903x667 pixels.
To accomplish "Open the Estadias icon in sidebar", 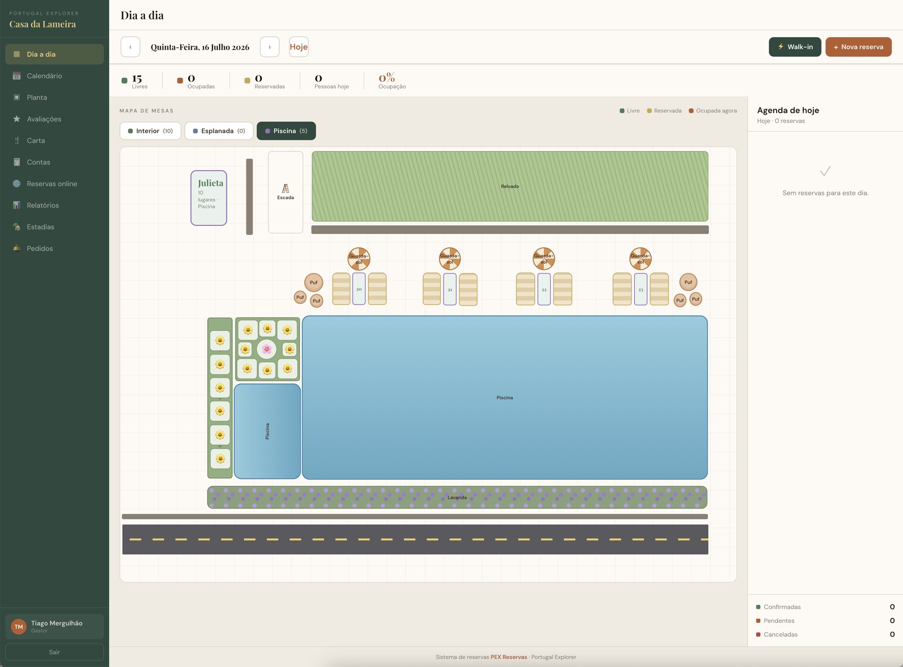I will [17, 227].
